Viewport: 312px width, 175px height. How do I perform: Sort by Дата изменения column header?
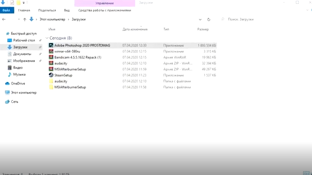pos(135,29)
